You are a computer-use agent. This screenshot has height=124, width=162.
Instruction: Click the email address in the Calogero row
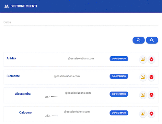tap(77, 112)
